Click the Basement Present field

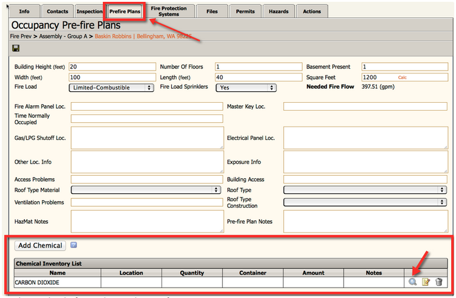404,67
